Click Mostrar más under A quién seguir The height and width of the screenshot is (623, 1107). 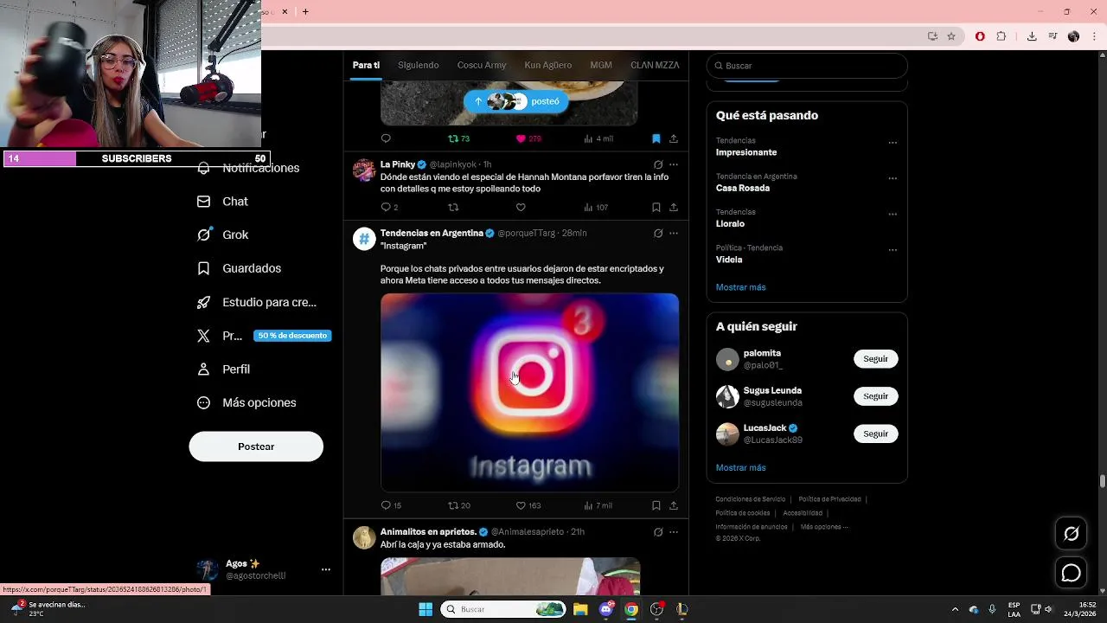pyautogui.click(x=740, y=468)
